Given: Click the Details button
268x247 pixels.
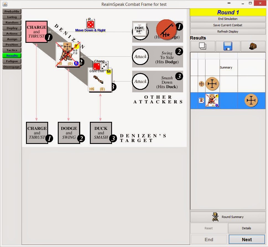Looking at the screenshot, I should click(247, 228).
